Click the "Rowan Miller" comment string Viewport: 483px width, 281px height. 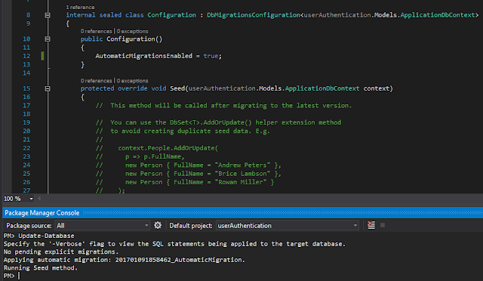pos(241,182)
